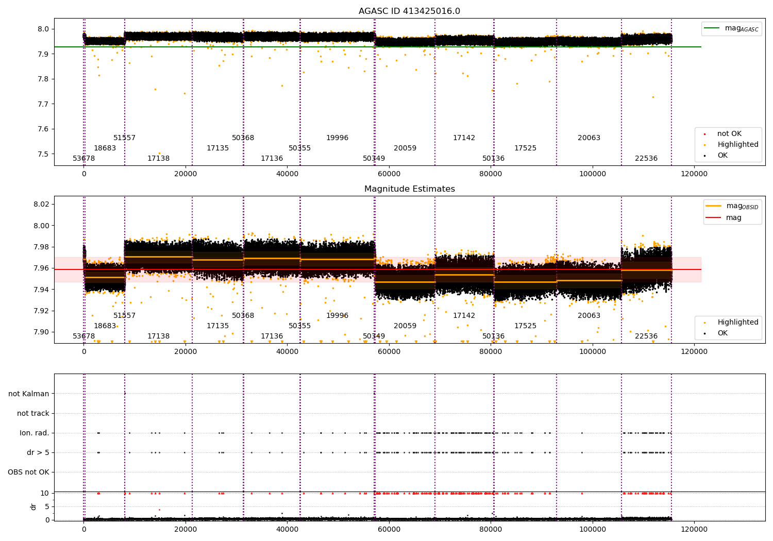Click obsid label 50349 in top plot
The image size is (773, 541).
tap(374, 159)
